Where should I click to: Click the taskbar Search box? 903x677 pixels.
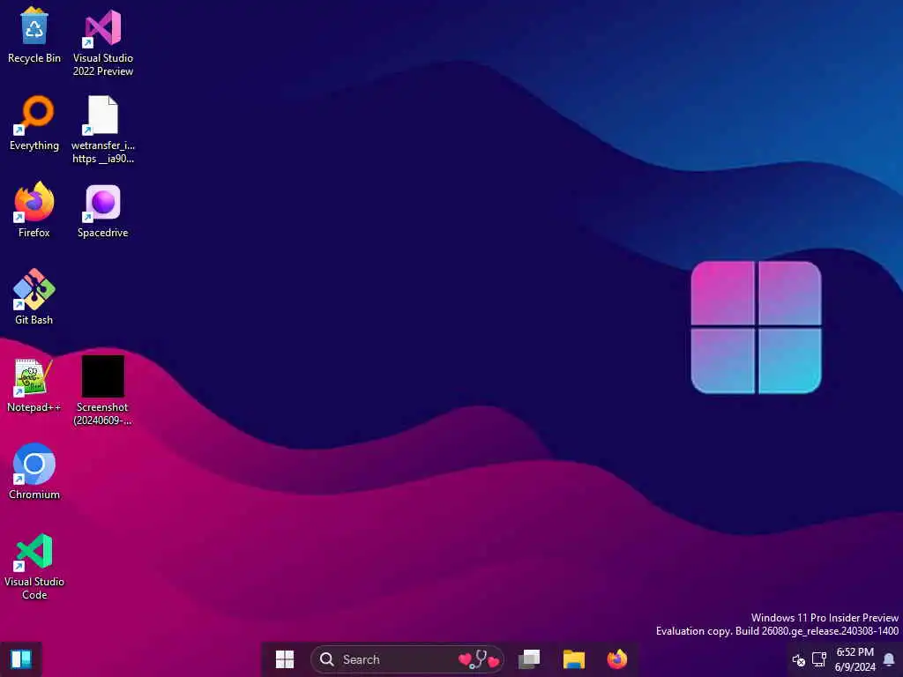click(407, 659)
